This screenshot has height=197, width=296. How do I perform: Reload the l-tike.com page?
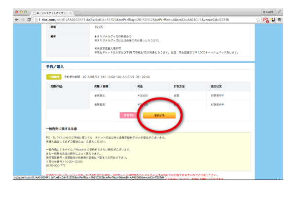29,20
